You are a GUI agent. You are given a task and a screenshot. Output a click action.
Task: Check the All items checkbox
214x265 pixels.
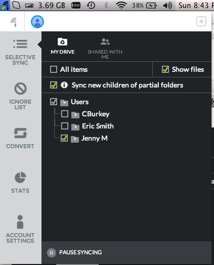coord(54,69)
